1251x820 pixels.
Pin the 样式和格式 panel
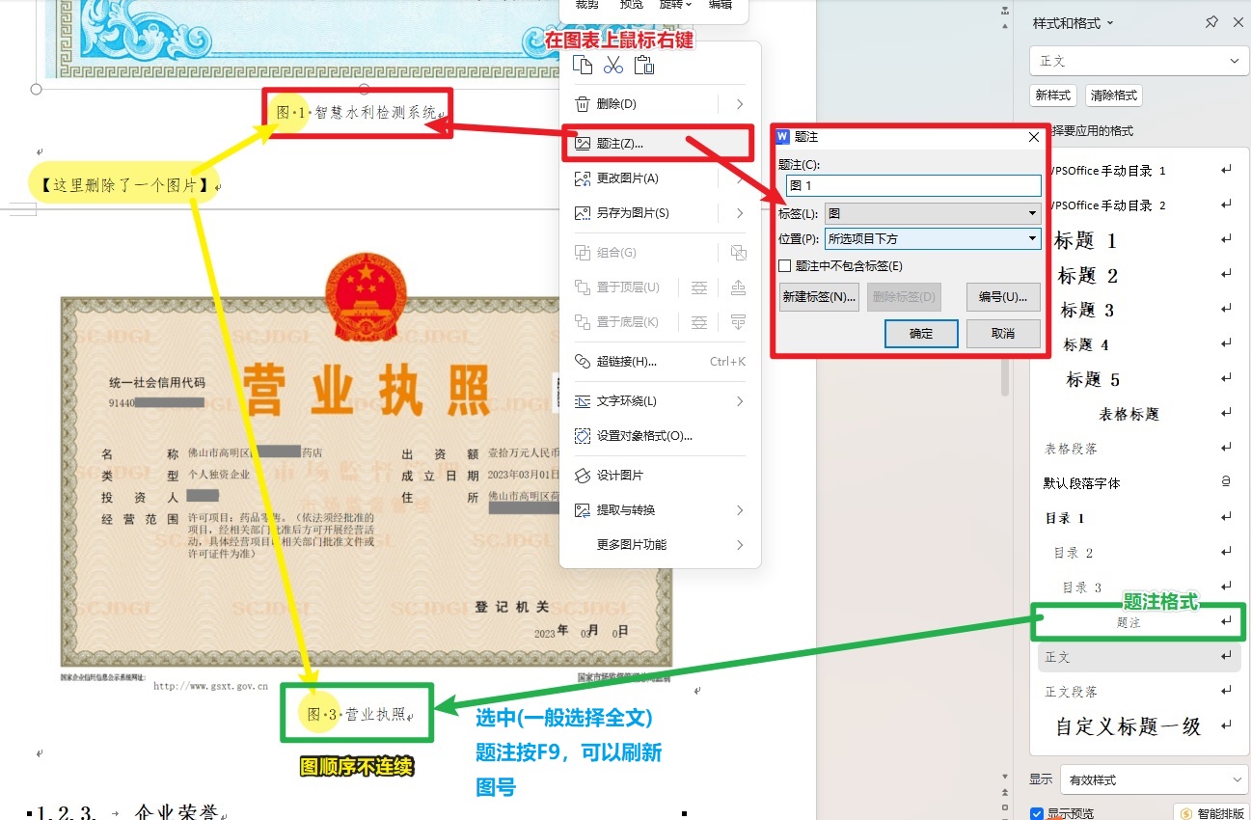click(1211, 22)
